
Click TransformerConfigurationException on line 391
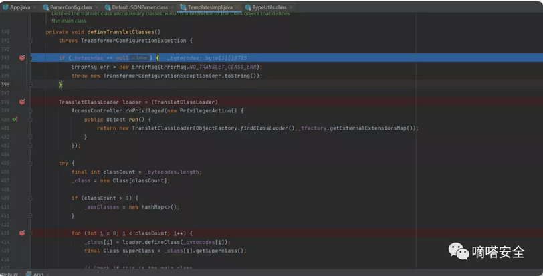(x=133, y=41)
